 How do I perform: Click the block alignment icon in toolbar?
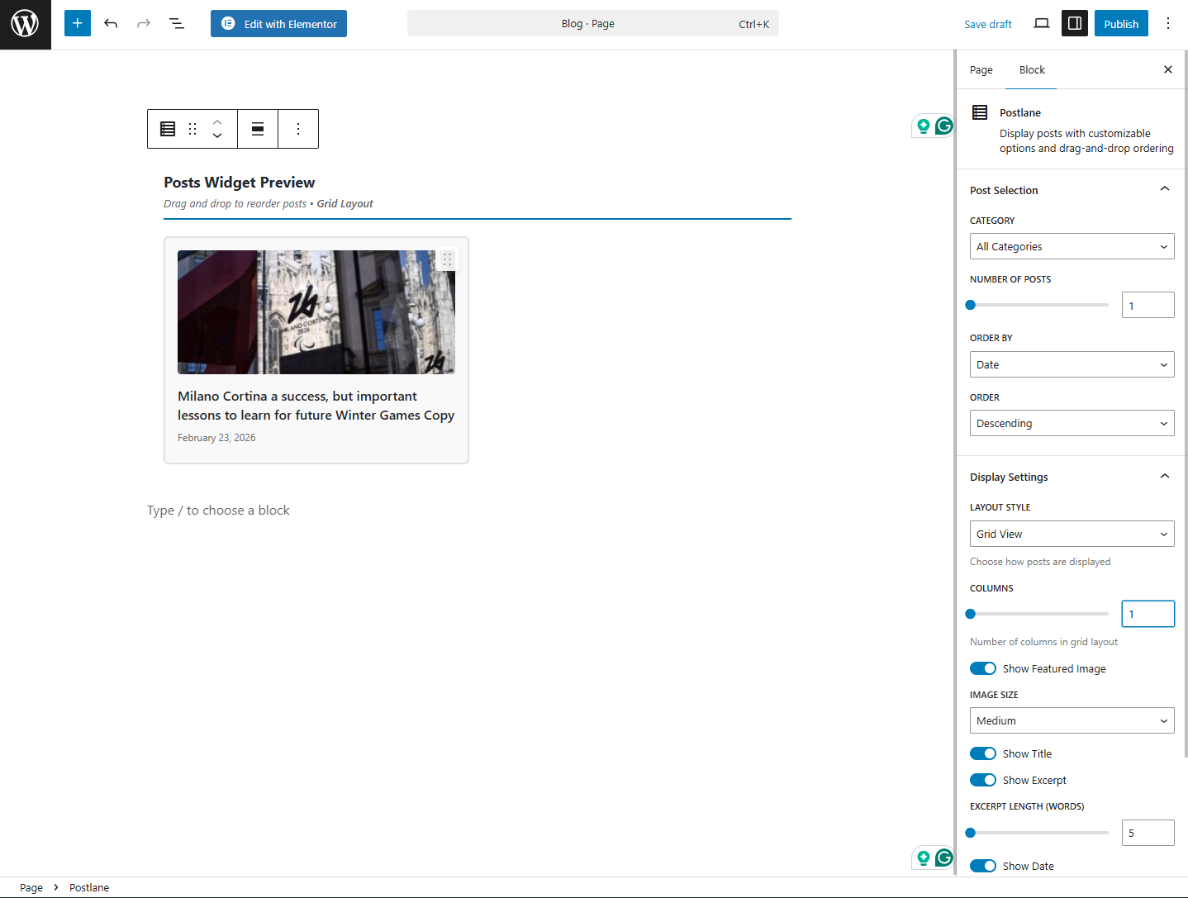258,129
